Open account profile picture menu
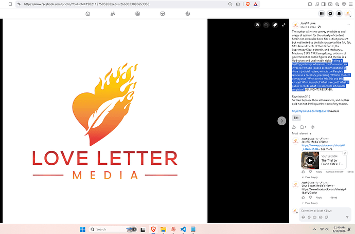355x234 pixels. coord(348,13)
